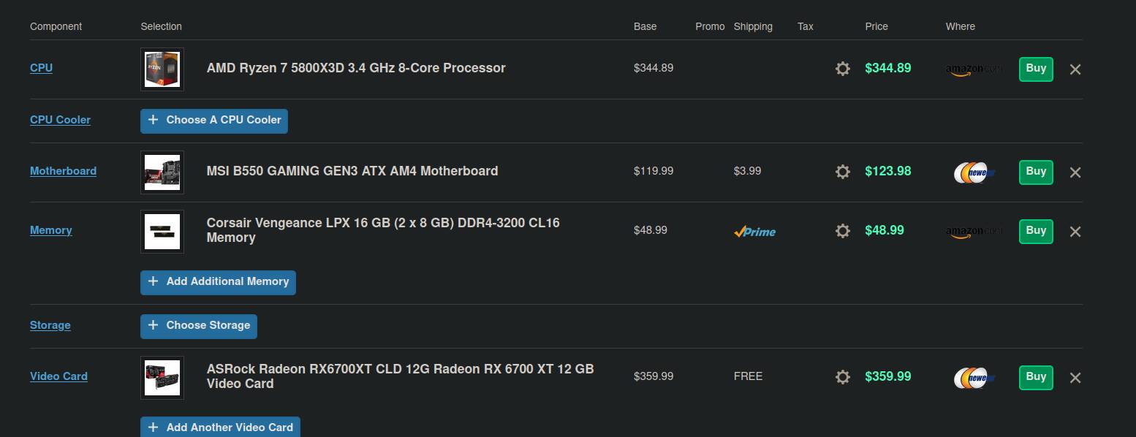This screenshot has height=437, width=1136.
Task: Open the ASRock Radeon card thumbnail
Action: click(162, 377)
